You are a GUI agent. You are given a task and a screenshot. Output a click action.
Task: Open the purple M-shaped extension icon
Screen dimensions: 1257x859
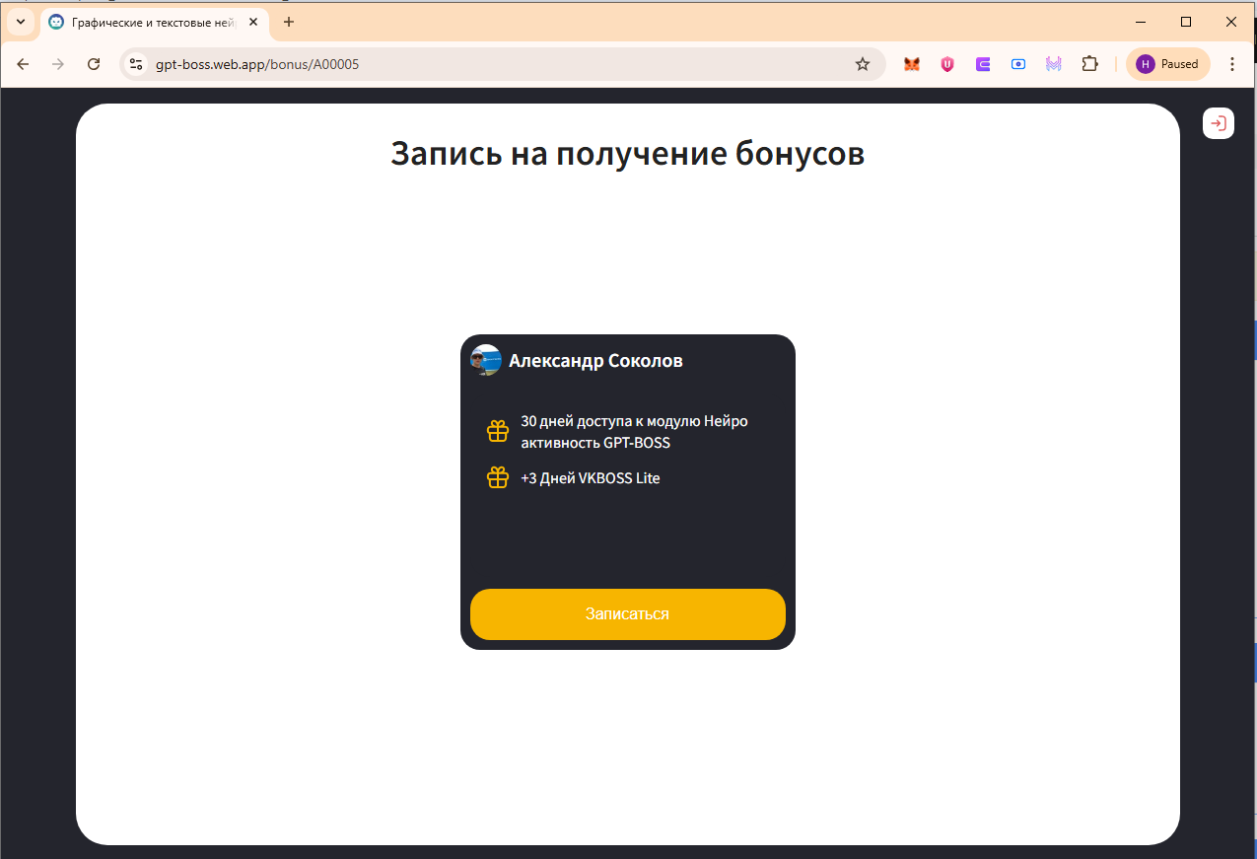pos(1054,64)
